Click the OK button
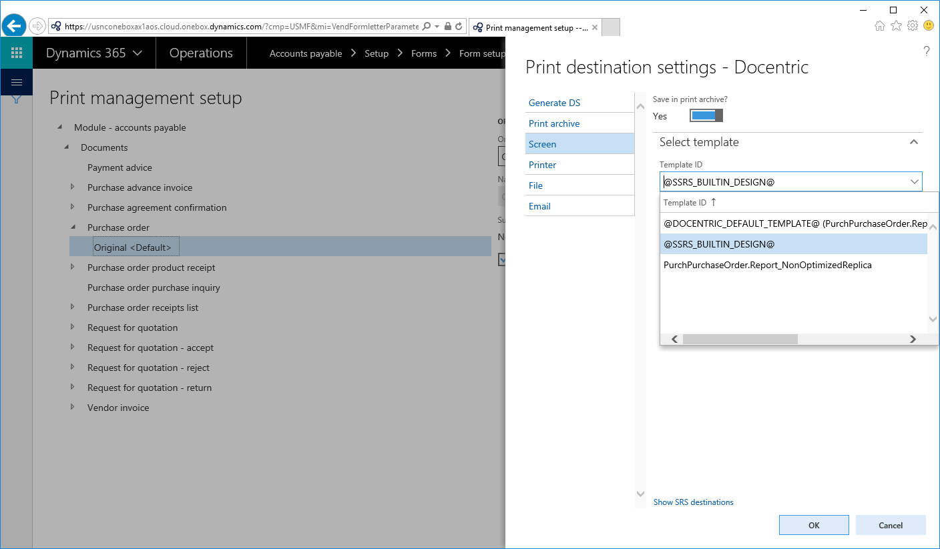 coord(814,525)
